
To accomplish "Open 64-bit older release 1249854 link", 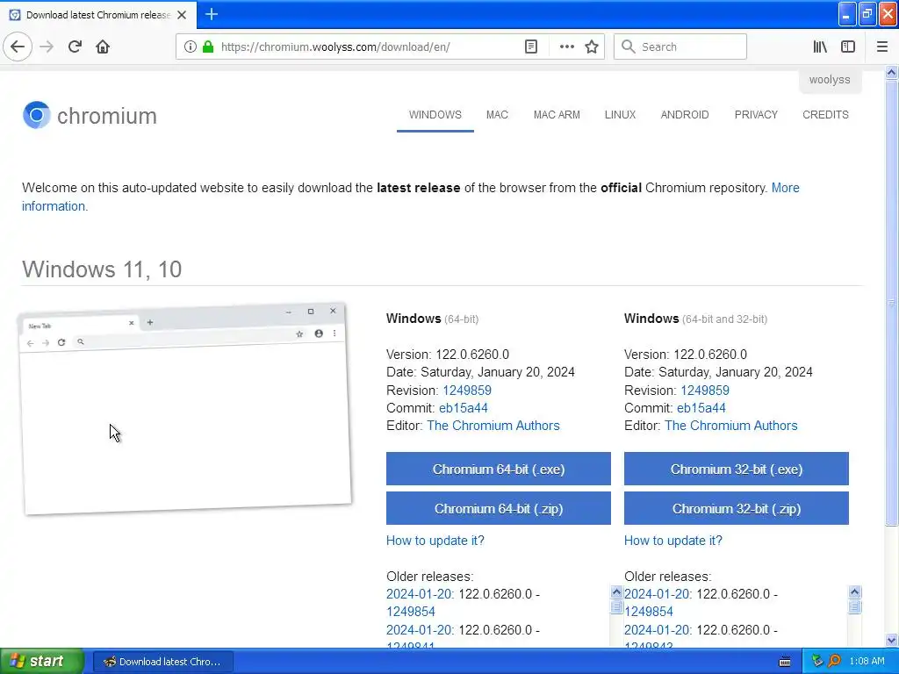I will pyautogui.click(x=411, y=612).
